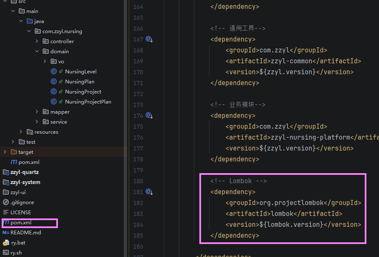Screen dimensions: 379x257
Task: Collapse the main folder
Action: pyautogui.click(x=13, y=11)
